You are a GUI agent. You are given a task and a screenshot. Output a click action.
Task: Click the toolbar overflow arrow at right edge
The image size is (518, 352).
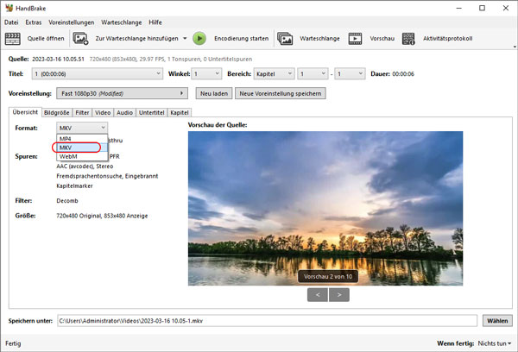[515, 47]
